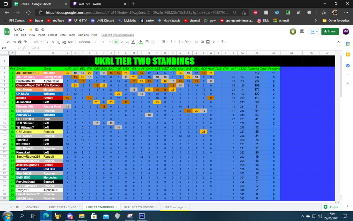Switch to the UKRL T1 STANDINGS sheet

[62, 207]
